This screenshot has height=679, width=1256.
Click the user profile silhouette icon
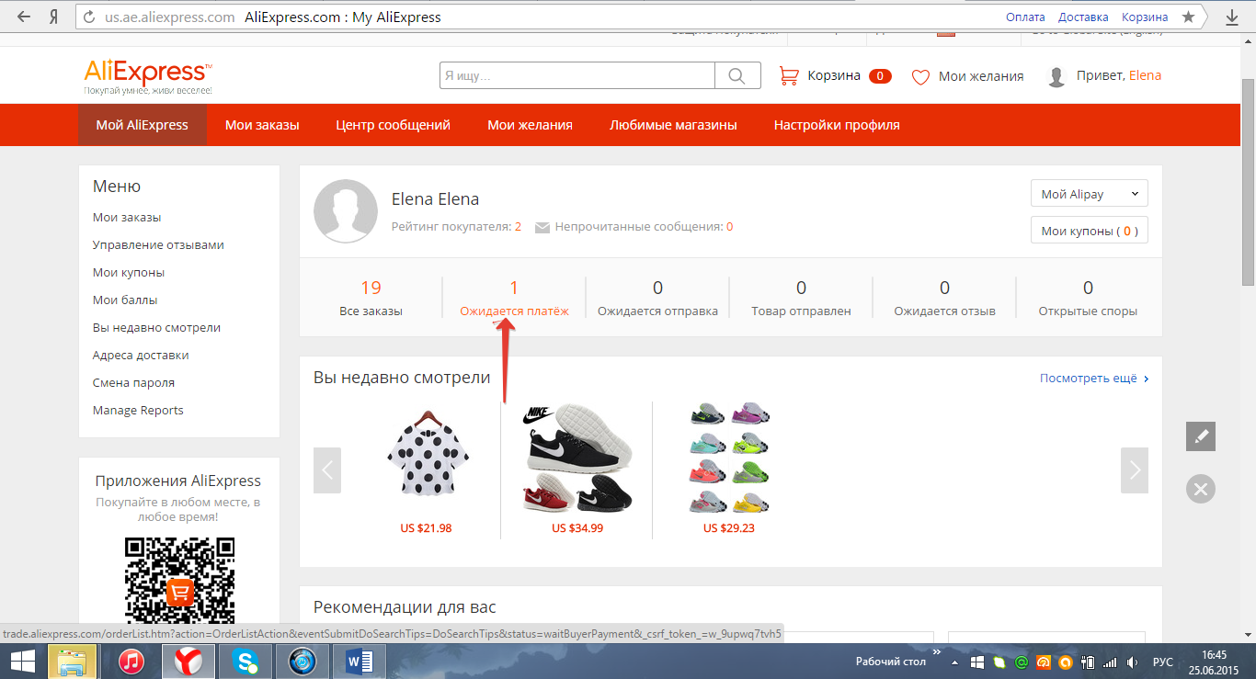(x=1056, y=77)
